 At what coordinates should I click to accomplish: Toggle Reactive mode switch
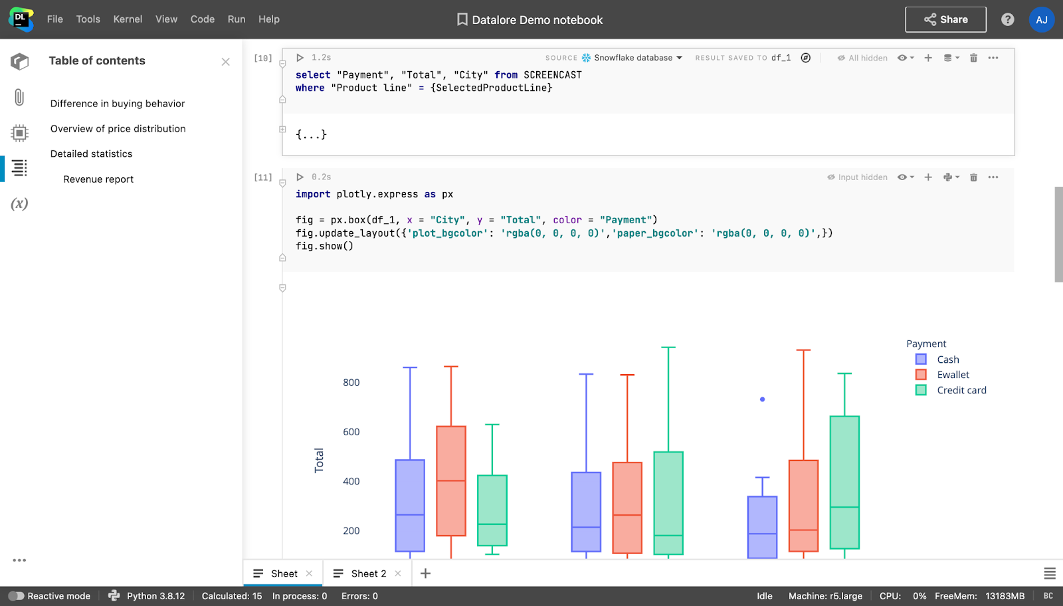[x=16, y=596]
